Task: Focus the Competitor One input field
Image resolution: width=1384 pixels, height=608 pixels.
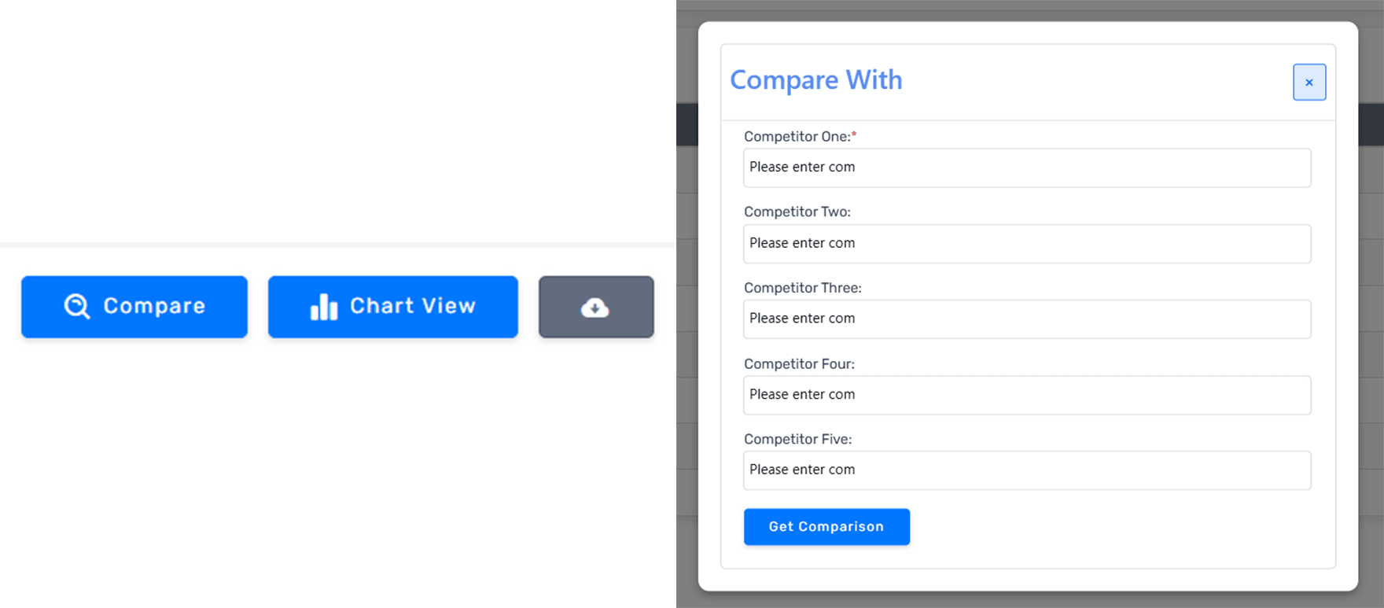Action: click(x=1026, y=168)
